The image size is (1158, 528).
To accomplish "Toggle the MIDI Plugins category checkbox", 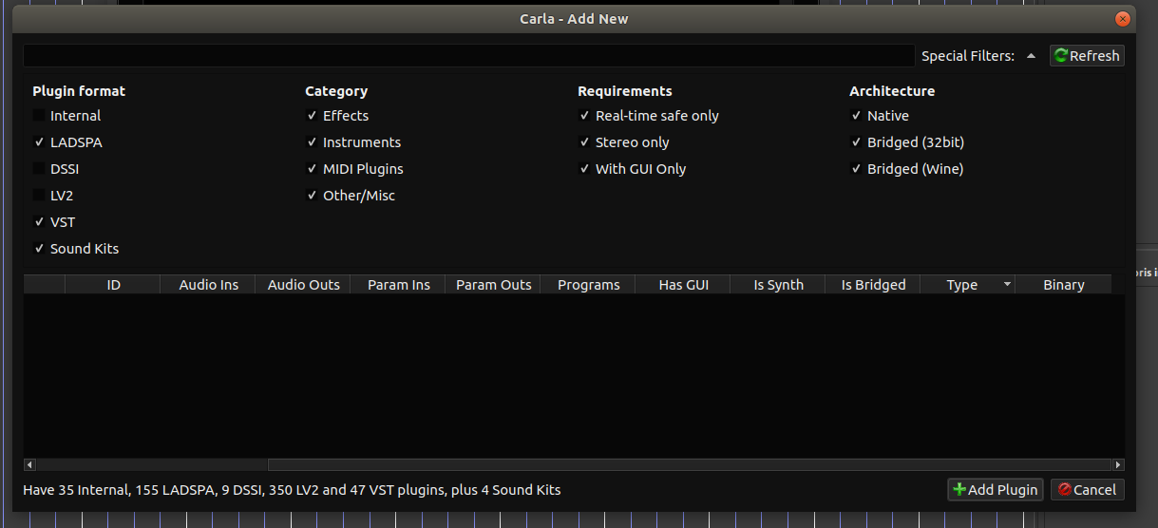I will pos(312,169).
